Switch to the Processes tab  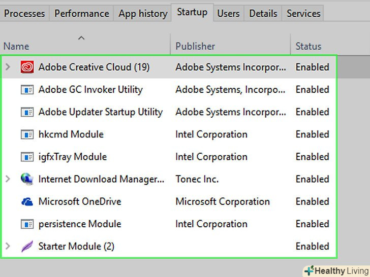click(24, 14)
